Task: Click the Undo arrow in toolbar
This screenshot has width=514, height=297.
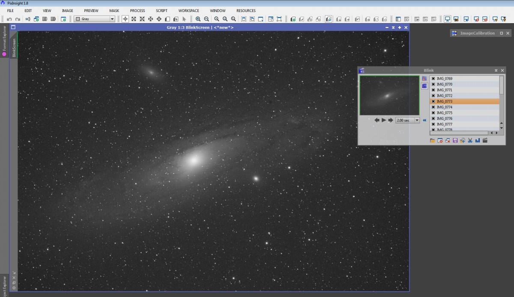Action: click(x=9, y=19)
